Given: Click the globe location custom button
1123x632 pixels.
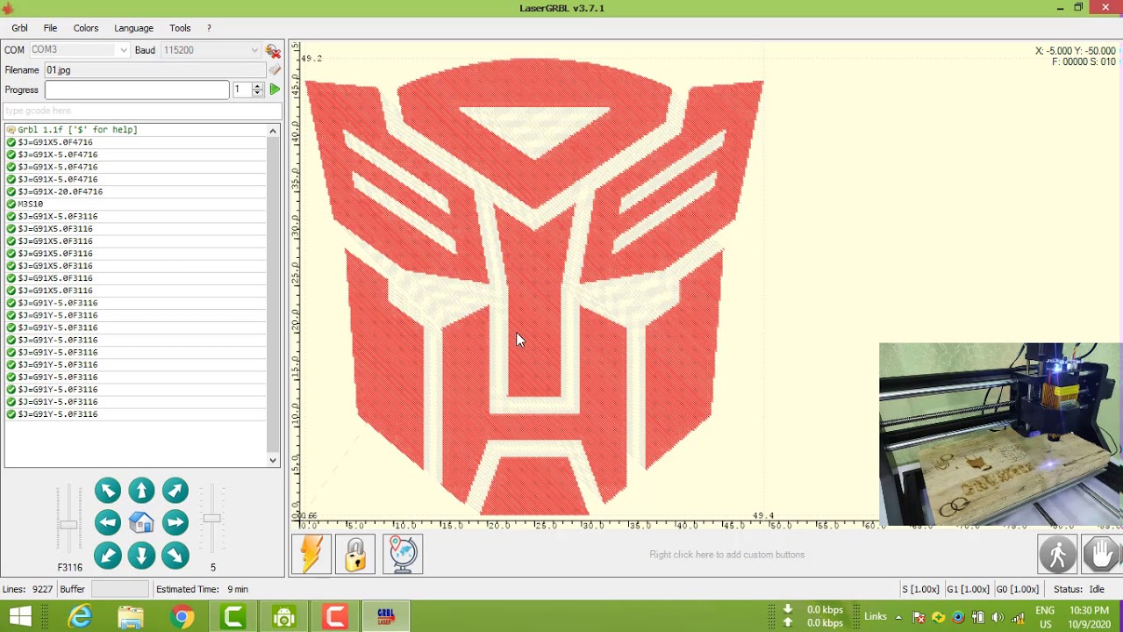Looking at the screenshot, I should click(x=403, y=555).
